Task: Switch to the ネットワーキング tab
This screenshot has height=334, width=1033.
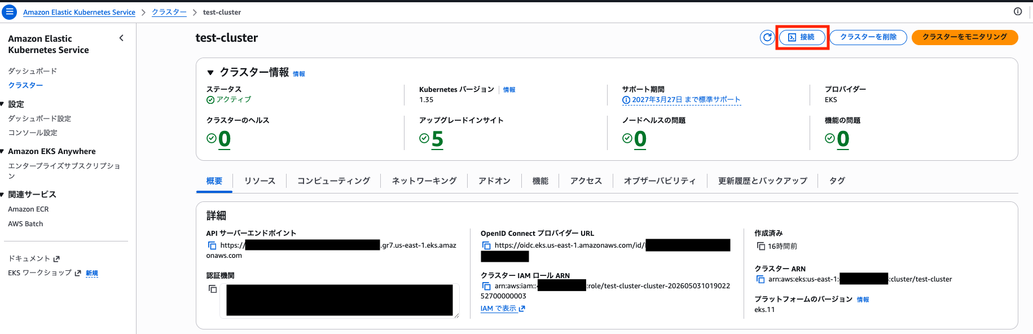Action: point(424,181)
